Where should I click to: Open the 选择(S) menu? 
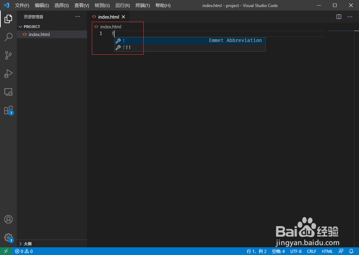pos(62,6)
